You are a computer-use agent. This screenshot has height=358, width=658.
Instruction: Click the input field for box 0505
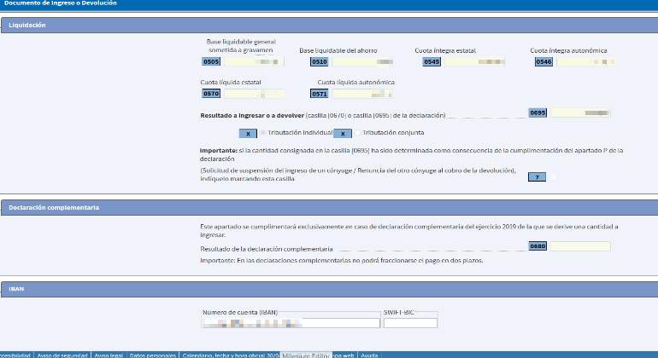click(253, 61)
